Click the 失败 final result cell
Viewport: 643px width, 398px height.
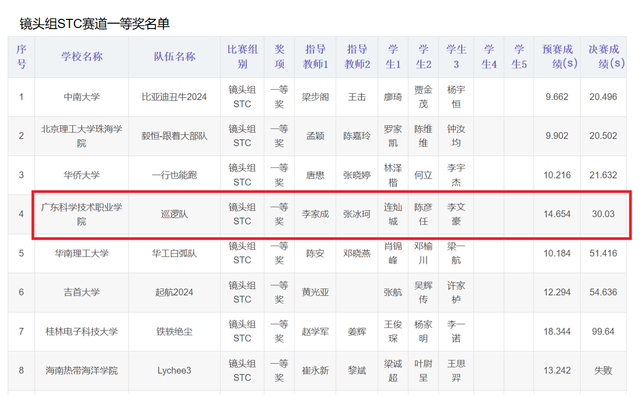pyautogui.click(x=603, y=370)
